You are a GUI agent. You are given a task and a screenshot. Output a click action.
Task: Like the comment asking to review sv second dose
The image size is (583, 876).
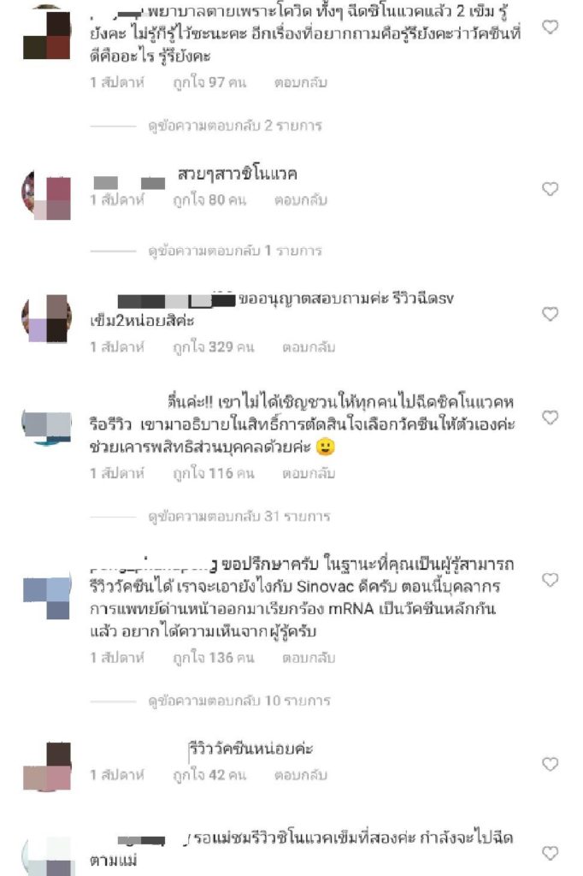click(x=550, y=314)
